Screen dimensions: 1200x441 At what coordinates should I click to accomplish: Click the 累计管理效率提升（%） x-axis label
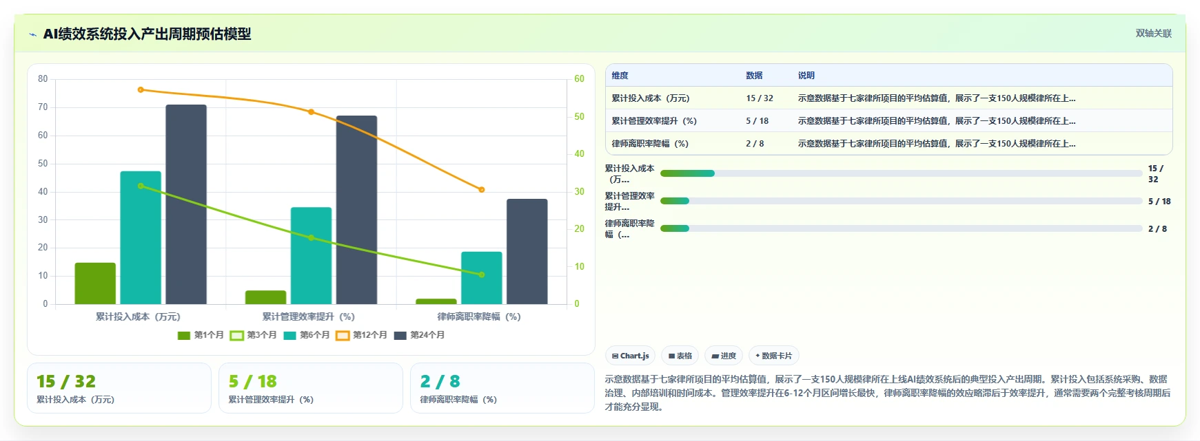point(308,316)
